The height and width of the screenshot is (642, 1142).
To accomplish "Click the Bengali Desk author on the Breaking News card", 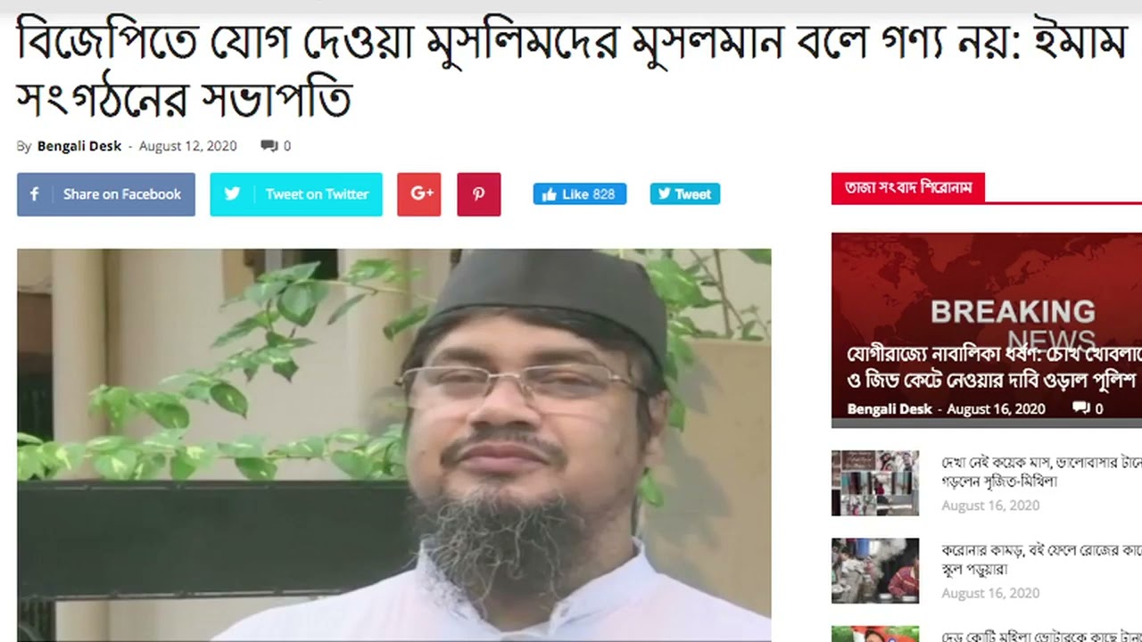I will [890, 409].
